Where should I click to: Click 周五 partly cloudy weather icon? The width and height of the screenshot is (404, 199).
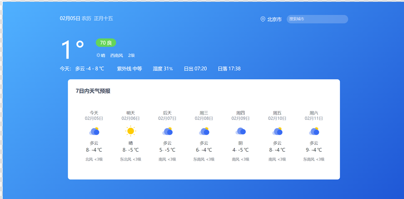(277, 131)
